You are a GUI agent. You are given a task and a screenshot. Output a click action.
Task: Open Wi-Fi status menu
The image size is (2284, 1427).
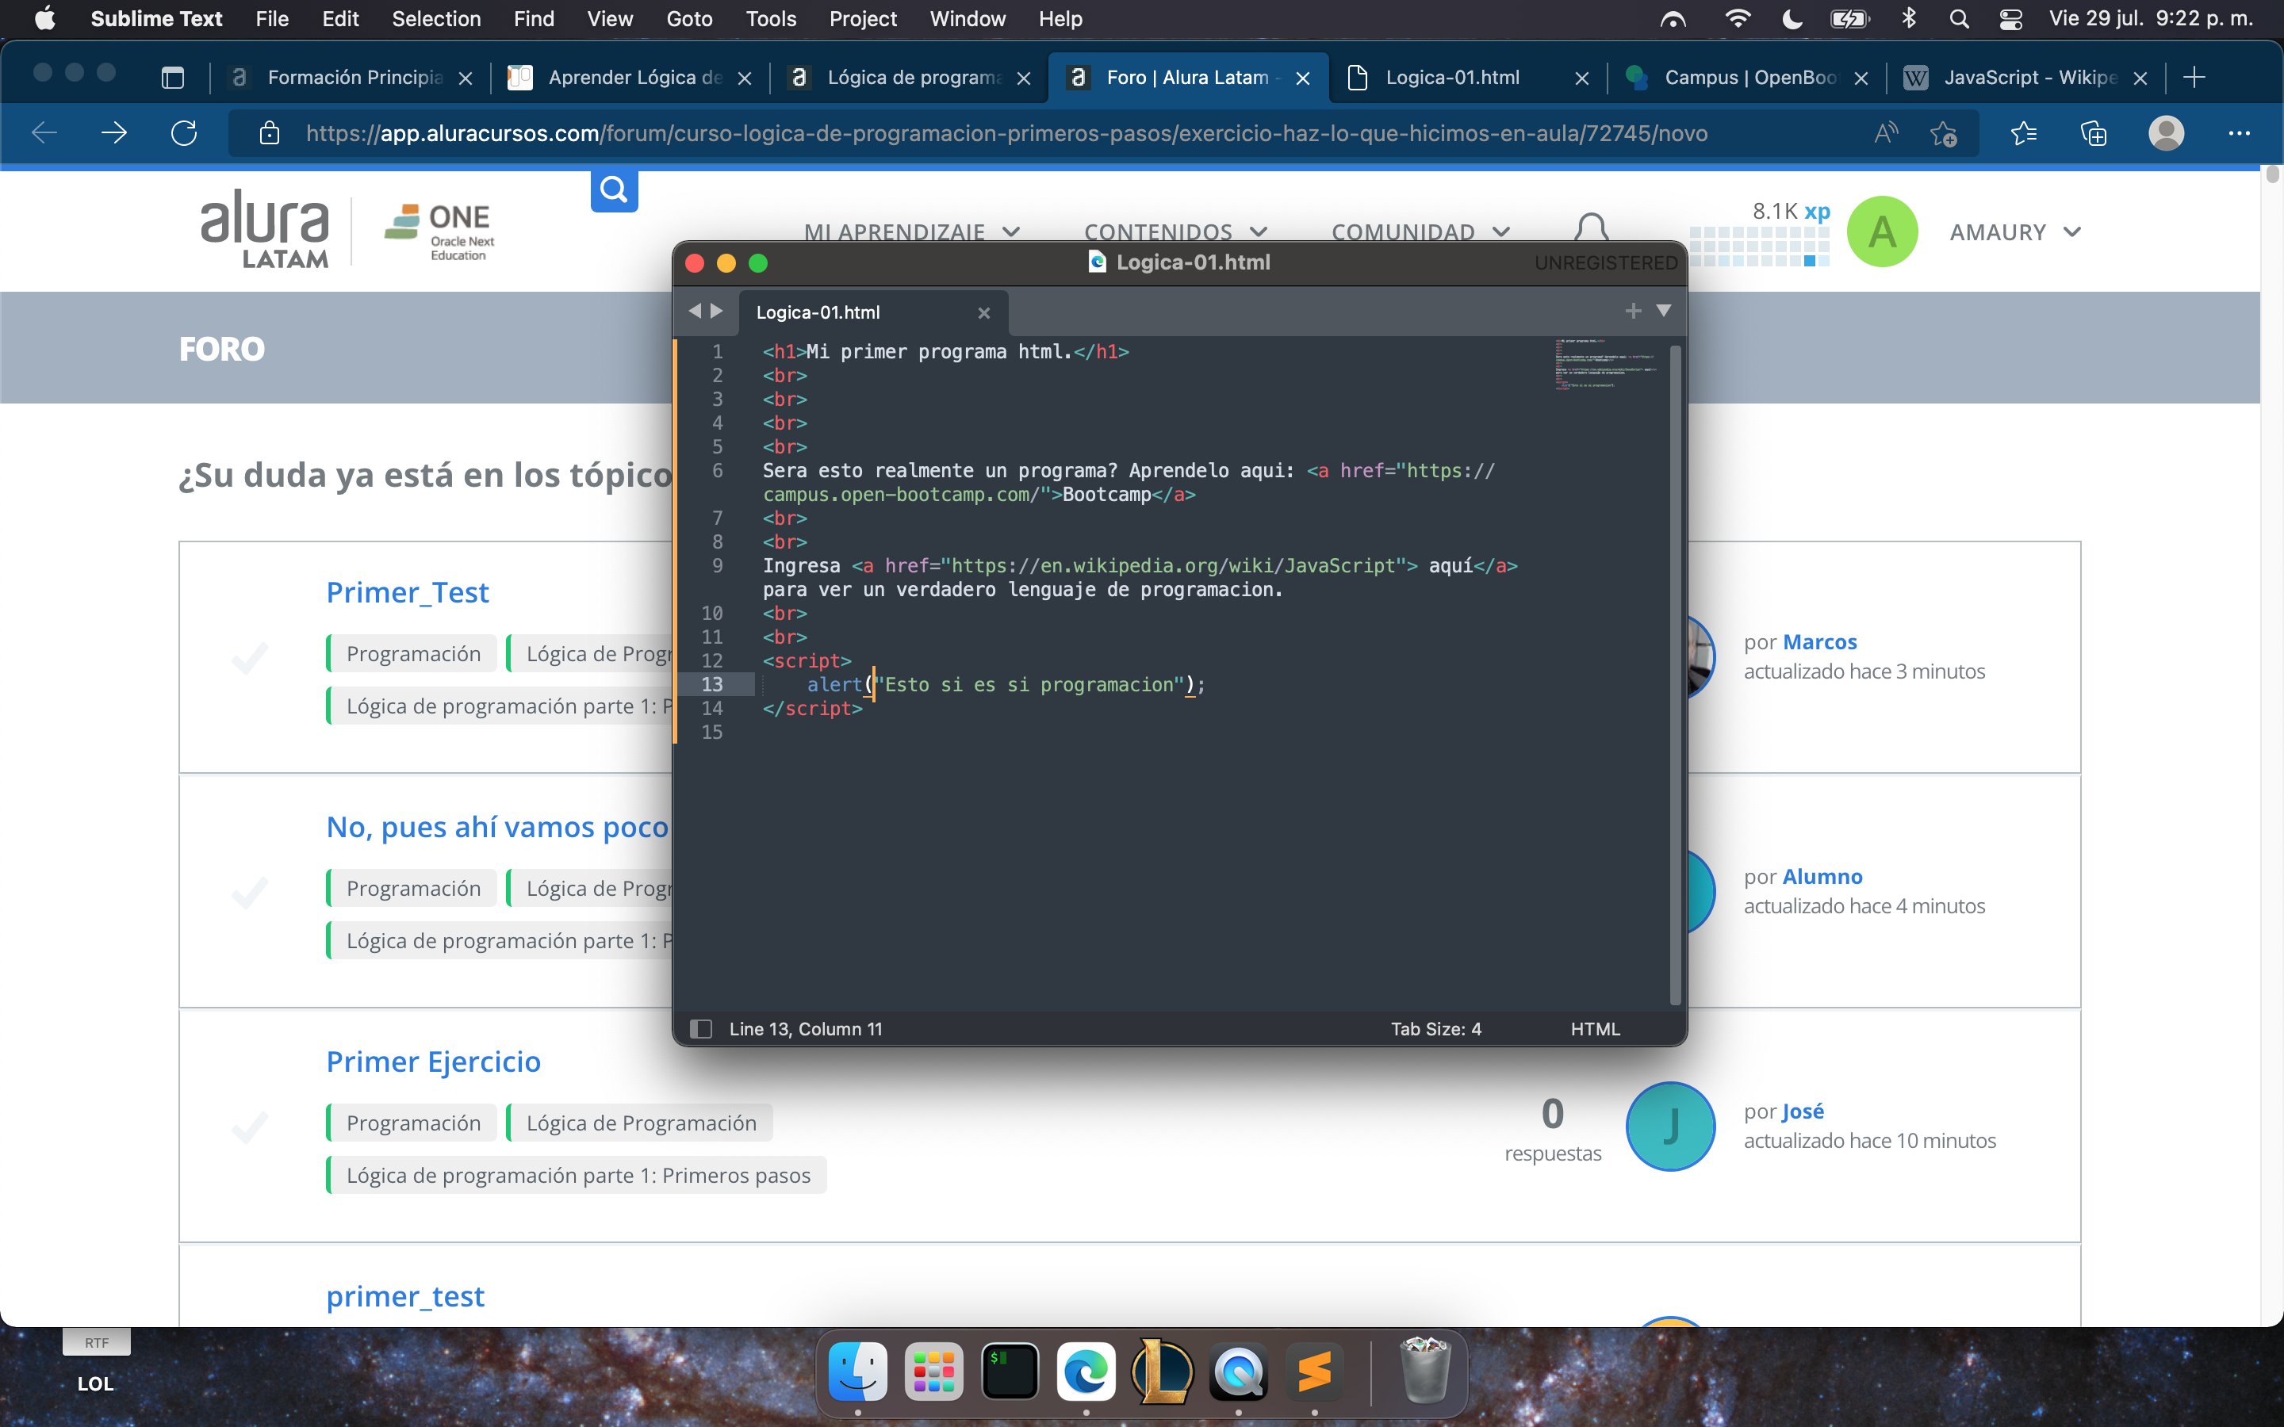pos(1738,19)
